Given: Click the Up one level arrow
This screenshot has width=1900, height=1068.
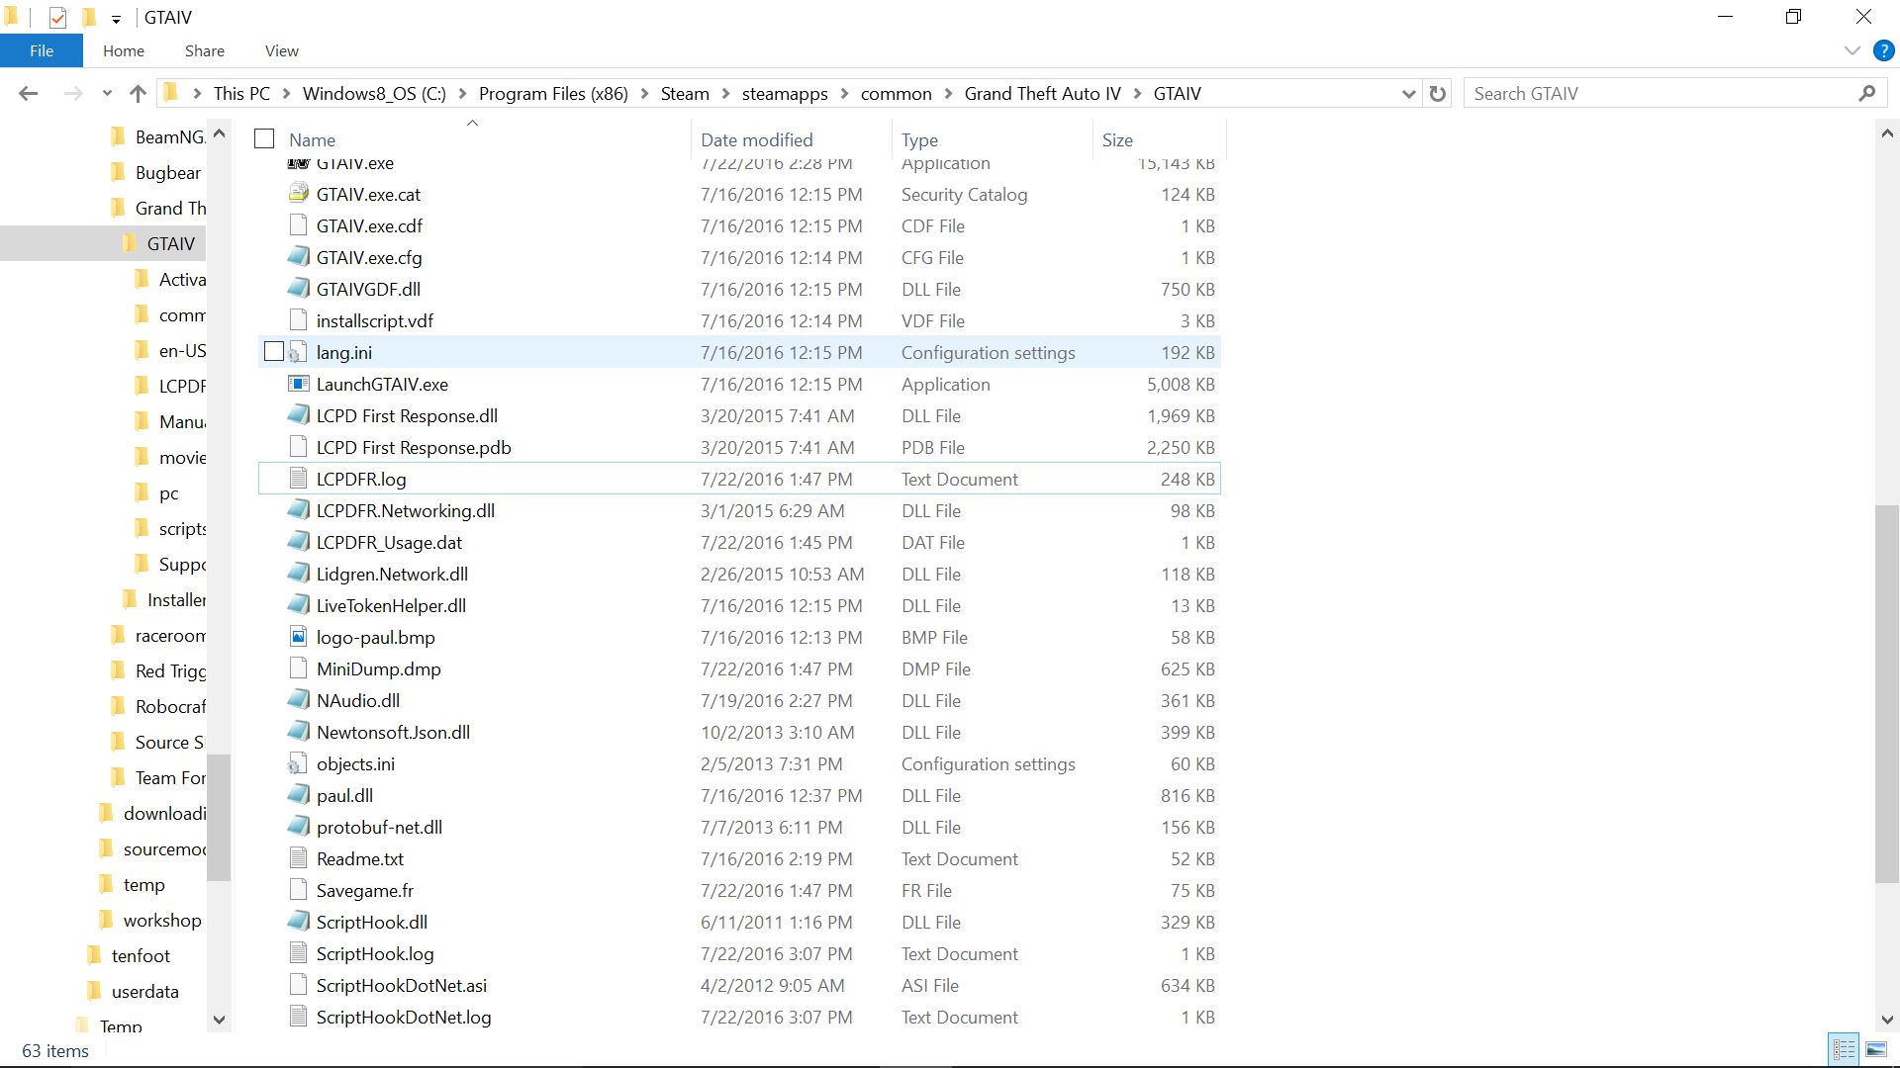Looking at the screenshot, I should 138,93.
